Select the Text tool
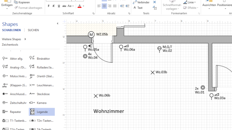 138,8
